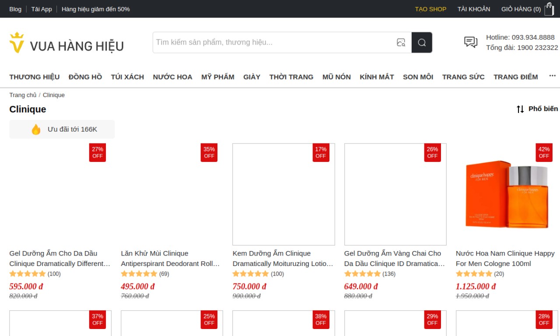Screen dimensions: 560x336
Task: Open Nước Hoa Nam Clinique Happy title
Action: coord(505,259)
